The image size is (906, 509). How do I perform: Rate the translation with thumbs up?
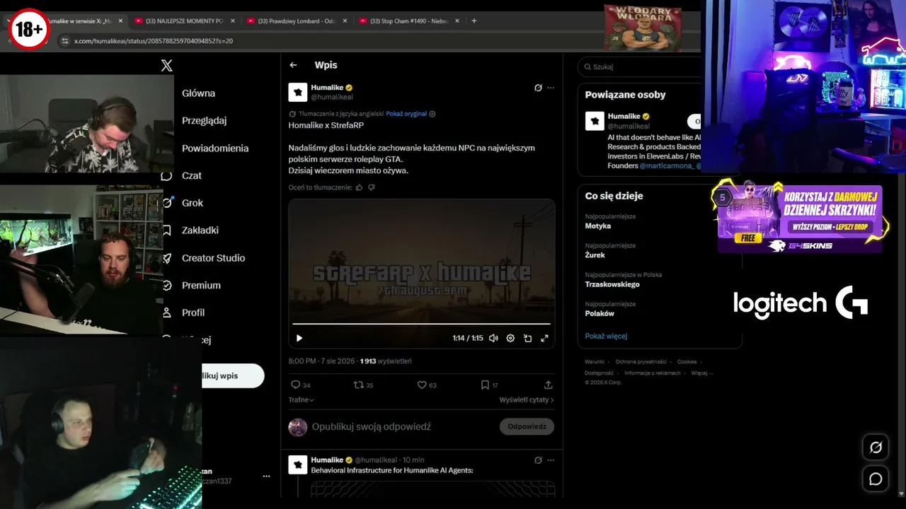360,187
